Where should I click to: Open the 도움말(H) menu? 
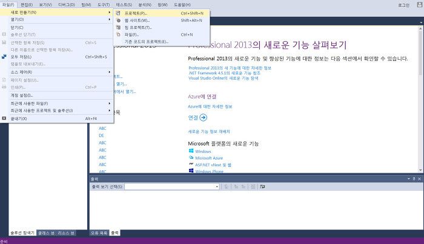click(x=182, y=5)
